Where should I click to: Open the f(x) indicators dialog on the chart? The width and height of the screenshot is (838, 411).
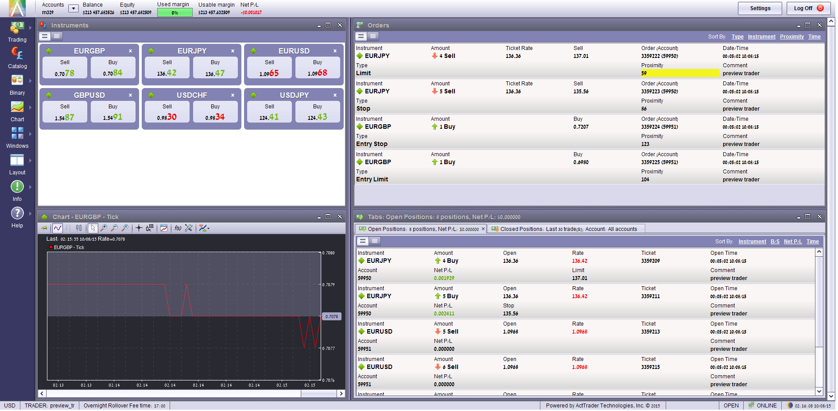coord(177,228)
